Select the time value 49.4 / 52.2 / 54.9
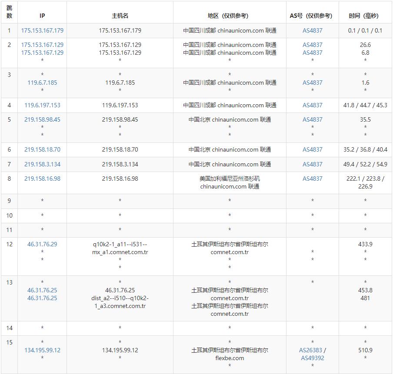Image resolution: width=393 pixels, height=374 pixels. (365, 164)
